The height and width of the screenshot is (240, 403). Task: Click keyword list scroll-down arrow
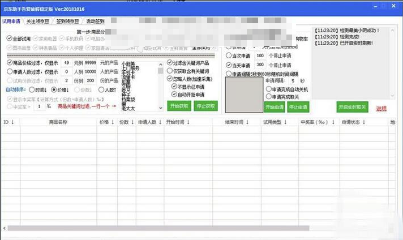(x=161, y=108)
